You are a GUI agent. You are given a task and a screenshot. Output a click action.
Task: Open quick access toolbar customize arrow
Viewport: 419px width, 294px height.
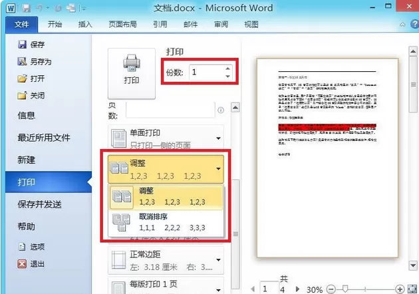[84, 9]
